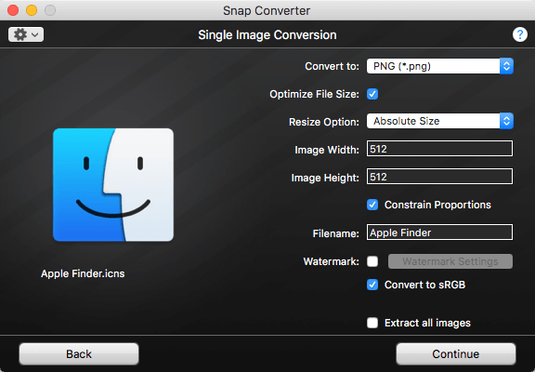The width and height of the screenshot is (535, 372).
Task: Toggle the Convert to sRGB checkbox
Action: (372, 285)
